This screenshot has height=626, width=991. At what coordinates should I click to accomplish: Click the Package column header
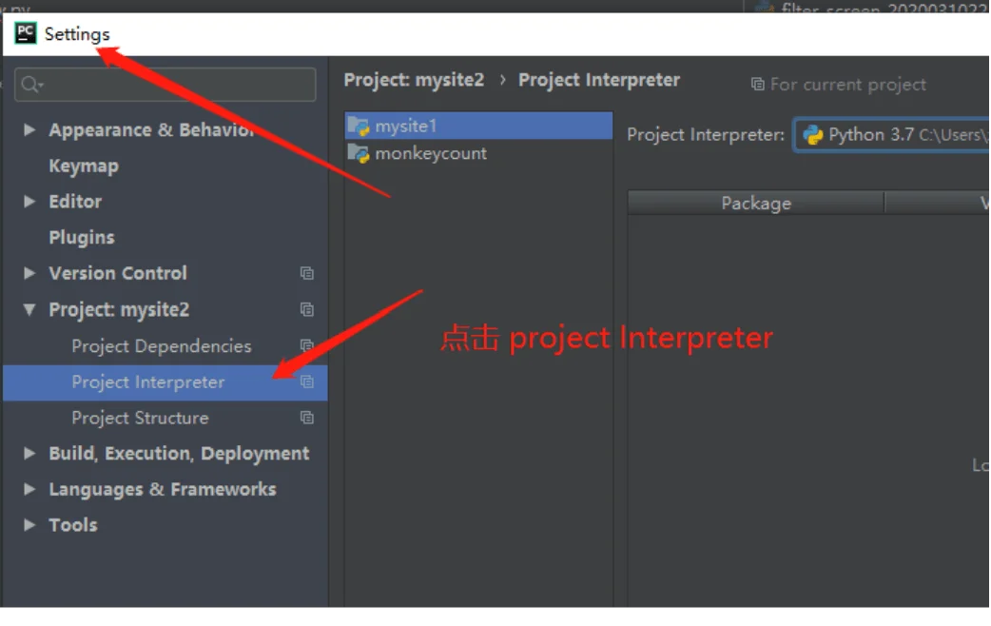pos(756,203)
